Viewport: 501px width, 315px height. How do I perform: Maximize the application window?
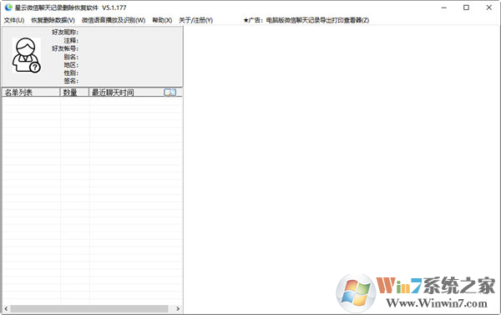pyautogui.click(x=466, y=8)
